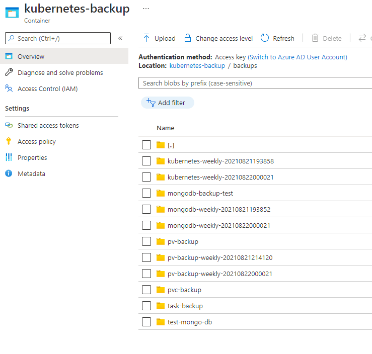372x354 pixels.
Task: Check pv-backup-weekly-20210821214120 checkbox
Action: pyautogui.click(x=146, y=257)
